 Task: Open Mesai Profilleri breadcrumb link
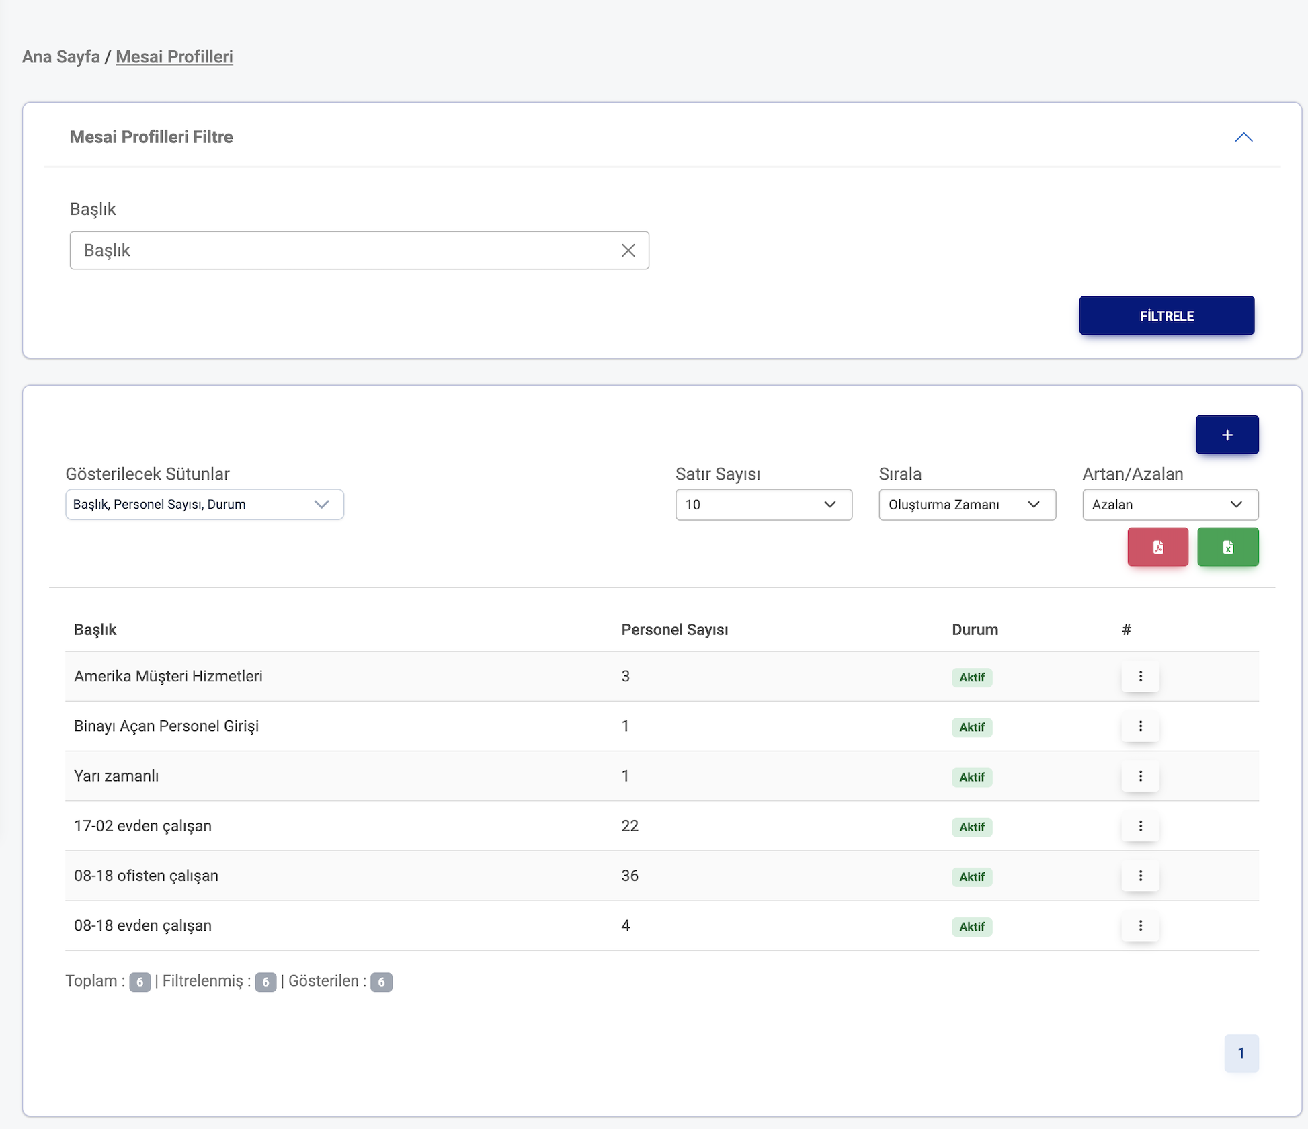point(174,57)
